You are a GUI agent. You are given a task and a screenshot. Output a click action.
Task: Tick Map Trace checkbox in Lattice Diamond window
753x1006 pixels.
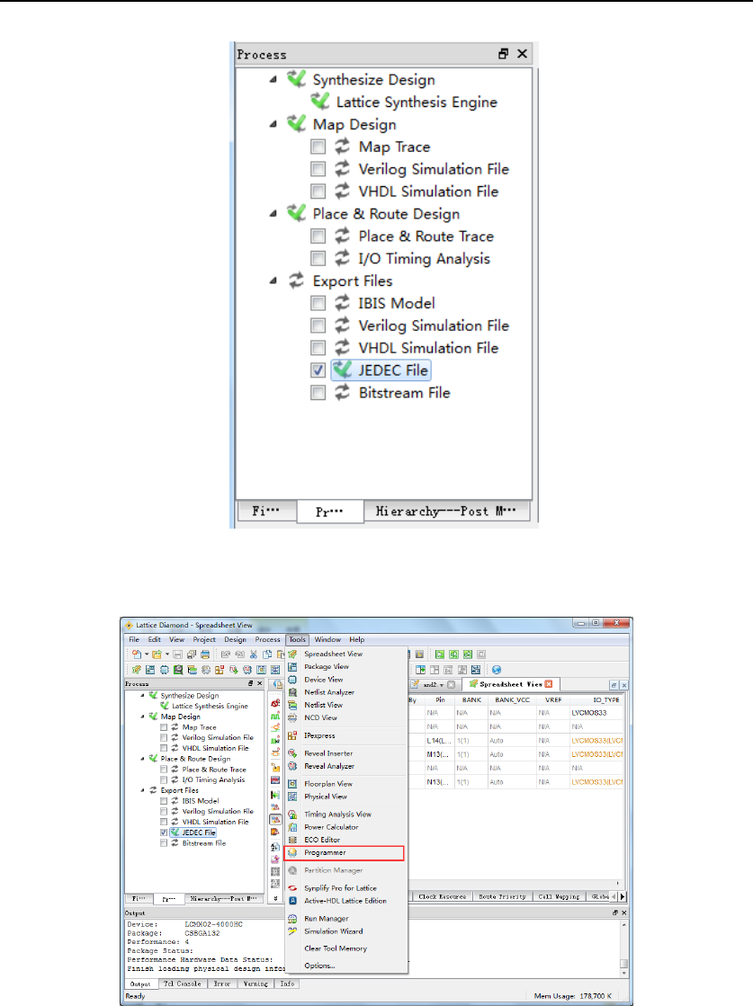tap(164, 727)
